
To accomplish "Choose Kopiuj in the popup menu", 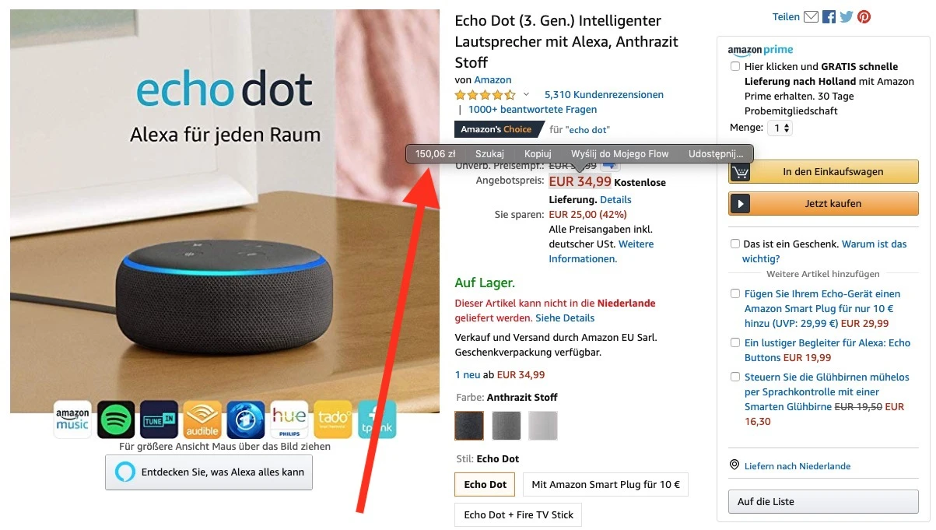I will (538, 154).
